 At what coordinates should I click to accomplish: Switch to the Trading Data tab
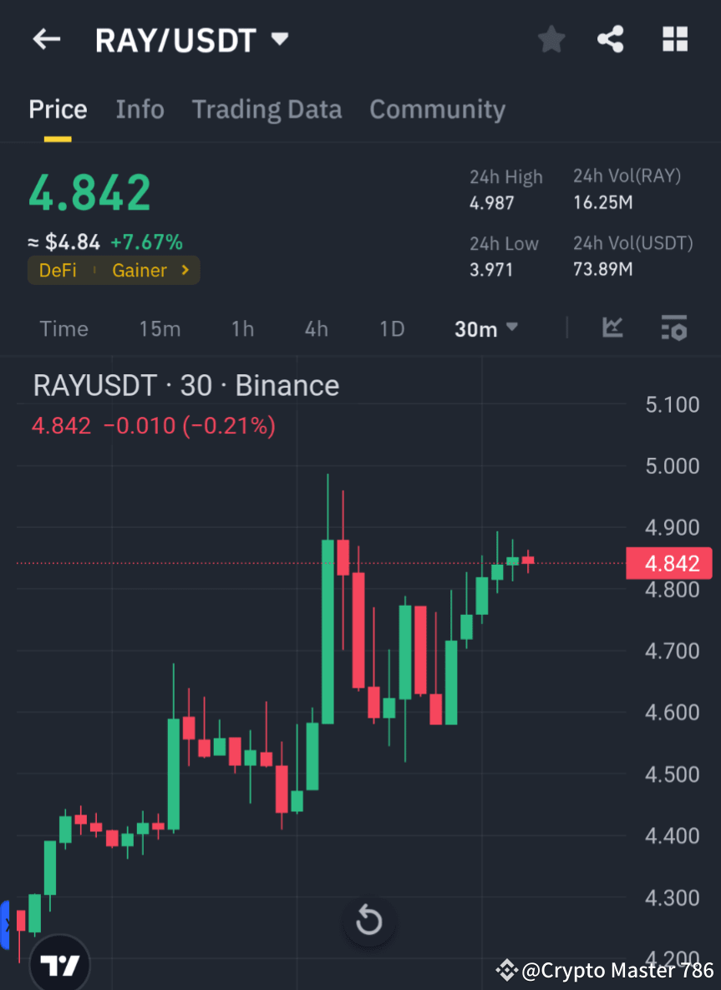coord(267,109)
